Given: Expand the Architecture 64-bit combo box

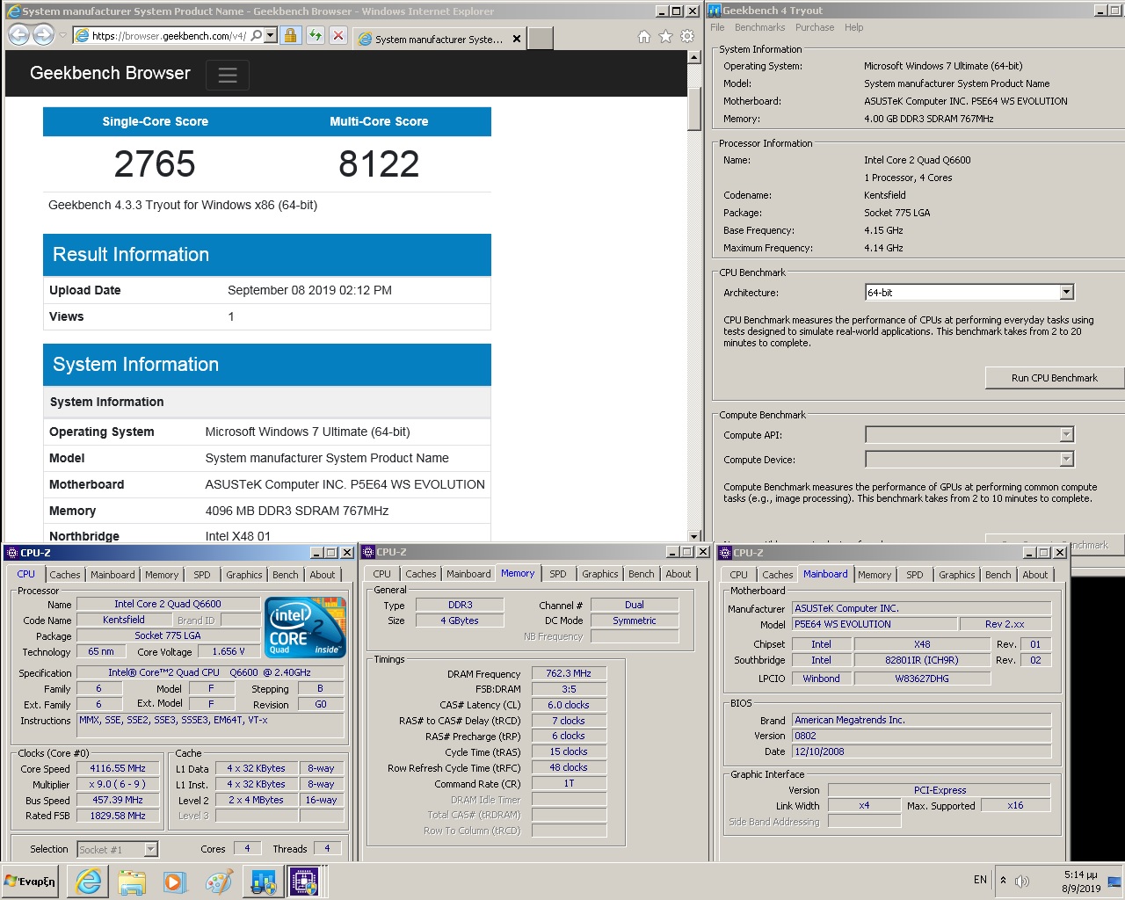Looking at the screenshot, I should coord(1066,293).
